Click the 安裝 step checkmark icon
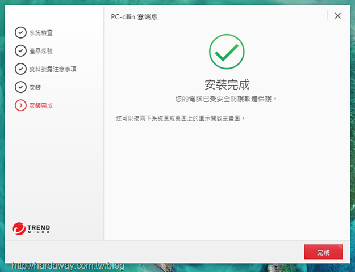The height and width of the screenshot is (272, 355). click(x=20, y=87)
